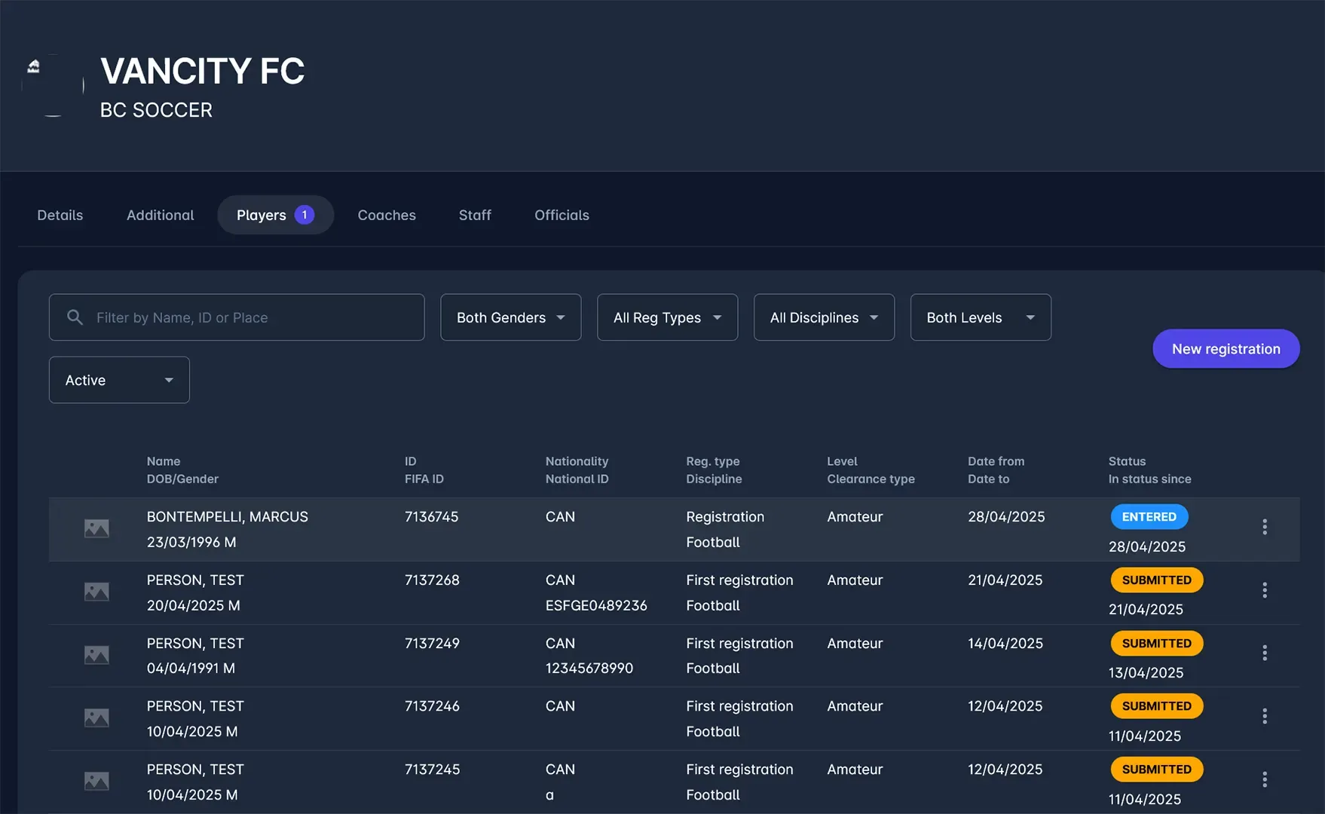
Task: Expand the All Disciplines filter
Action: (824, 317)
